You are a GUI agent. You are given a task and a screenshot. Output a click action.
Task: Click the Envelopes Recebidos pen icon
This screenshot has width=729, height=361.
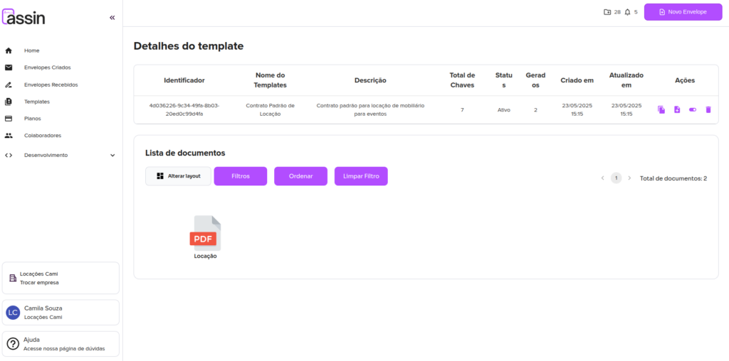9,85
